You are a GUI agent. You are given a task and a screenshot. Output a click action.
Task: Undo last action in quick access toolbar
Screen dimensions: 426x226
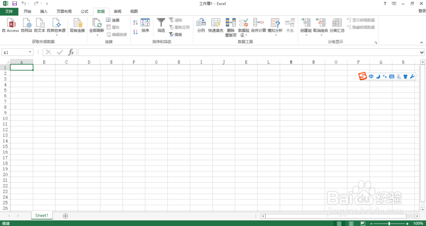pyautogui.click(x=23, y=3)
